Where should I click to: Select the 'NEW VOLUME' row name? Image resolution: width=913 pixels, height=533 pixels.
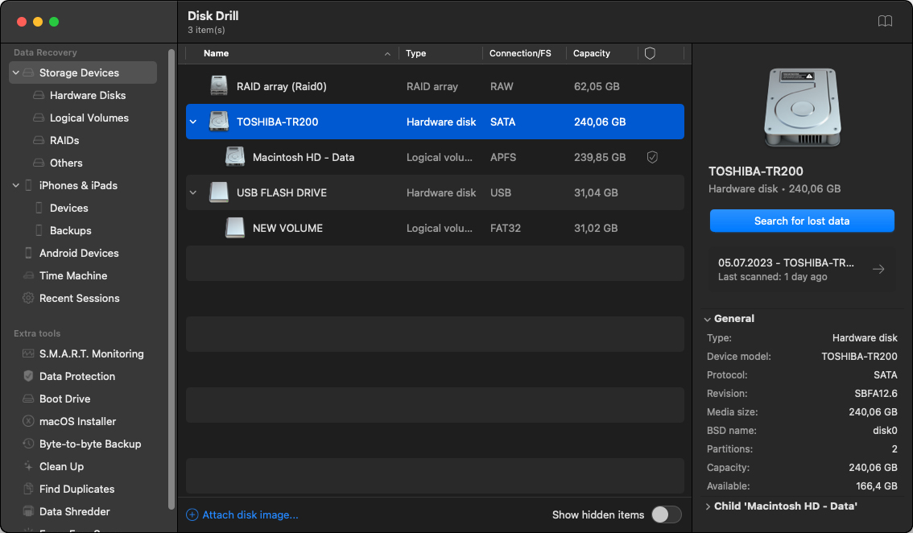pyautogui.click(x=287, y=228)
